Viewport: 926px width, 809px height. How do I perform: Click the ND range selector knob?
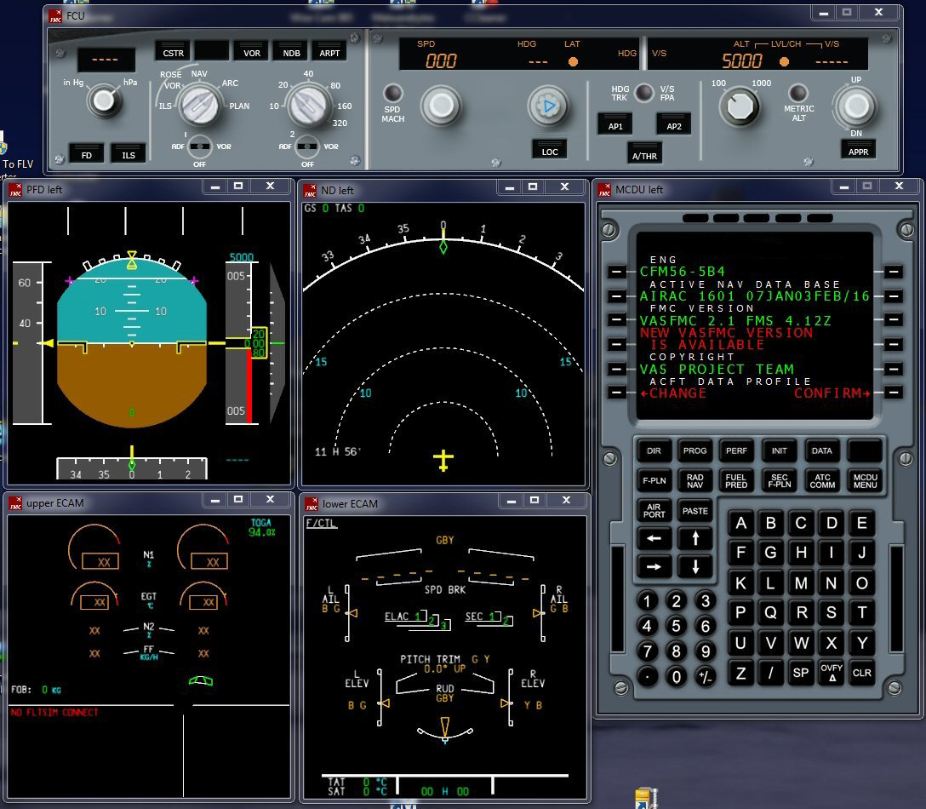306,106
